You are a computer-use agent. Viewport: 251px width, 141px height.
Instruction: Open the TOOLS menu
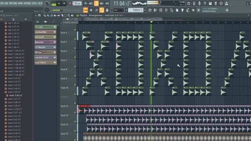click(x=35, y=3)
